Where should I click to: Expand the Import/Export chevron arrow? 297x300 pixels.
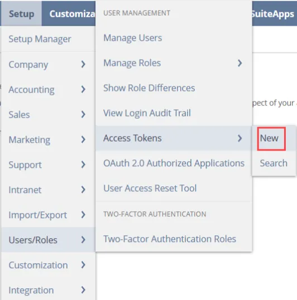click(83, 215)
